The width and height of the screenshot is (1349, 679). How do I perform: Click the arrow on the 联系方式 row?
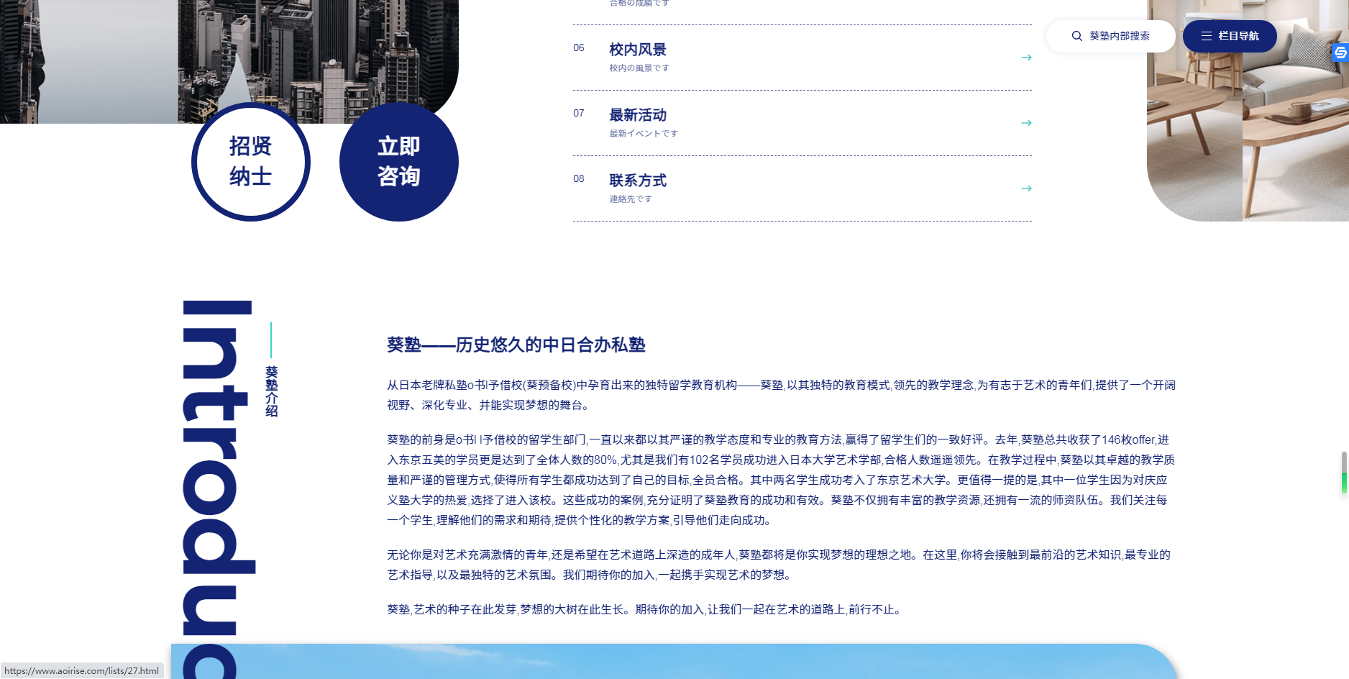tap(1026, 188)
